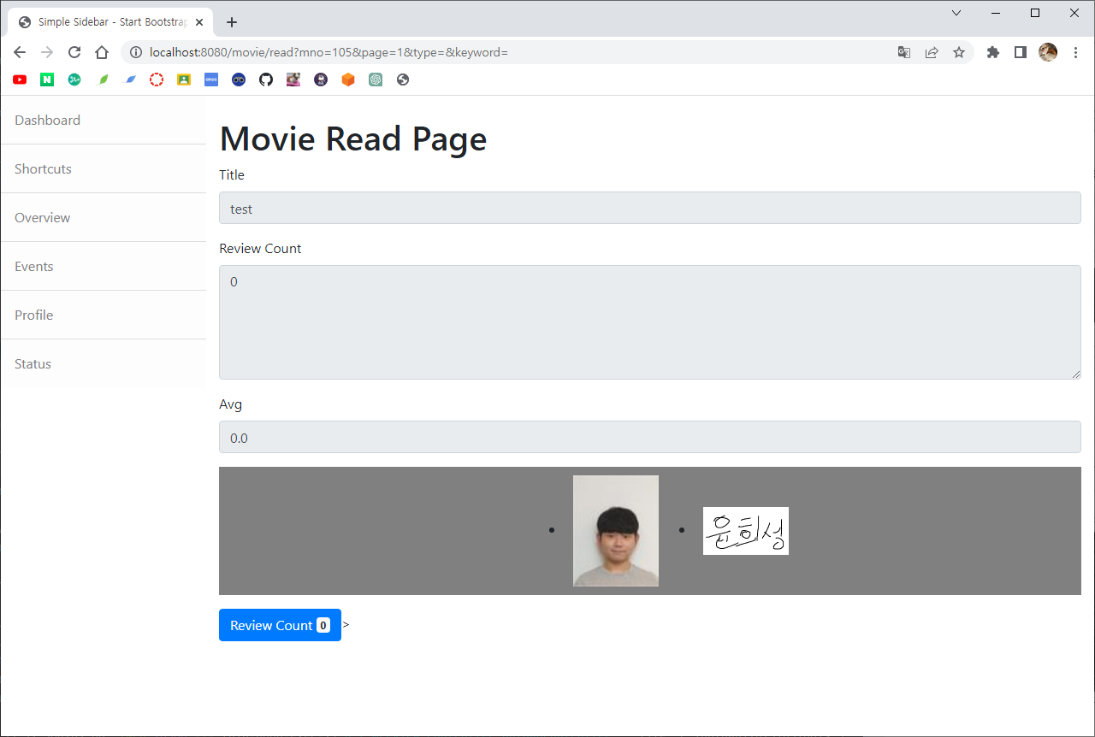Click the handwritten signature thumbnail

point(746,531)
